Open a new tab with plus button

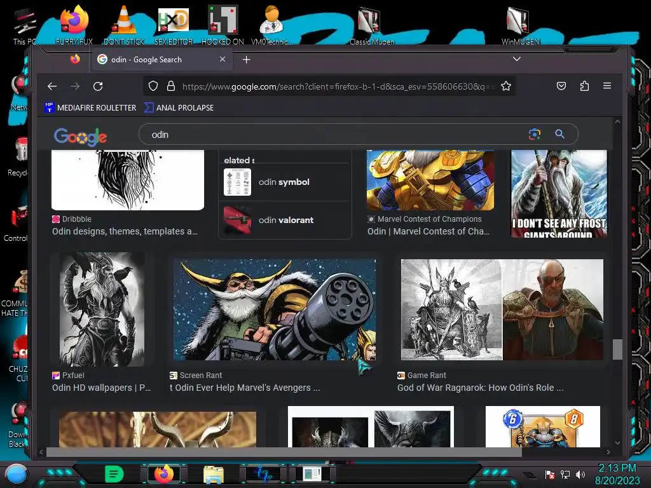click(x=246, y=59)
